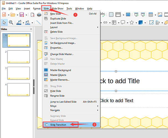The width and height of the screenshot is (168, 138).
Task: Toggle Master Objects visibility
Action: click(x=58, y=75)
